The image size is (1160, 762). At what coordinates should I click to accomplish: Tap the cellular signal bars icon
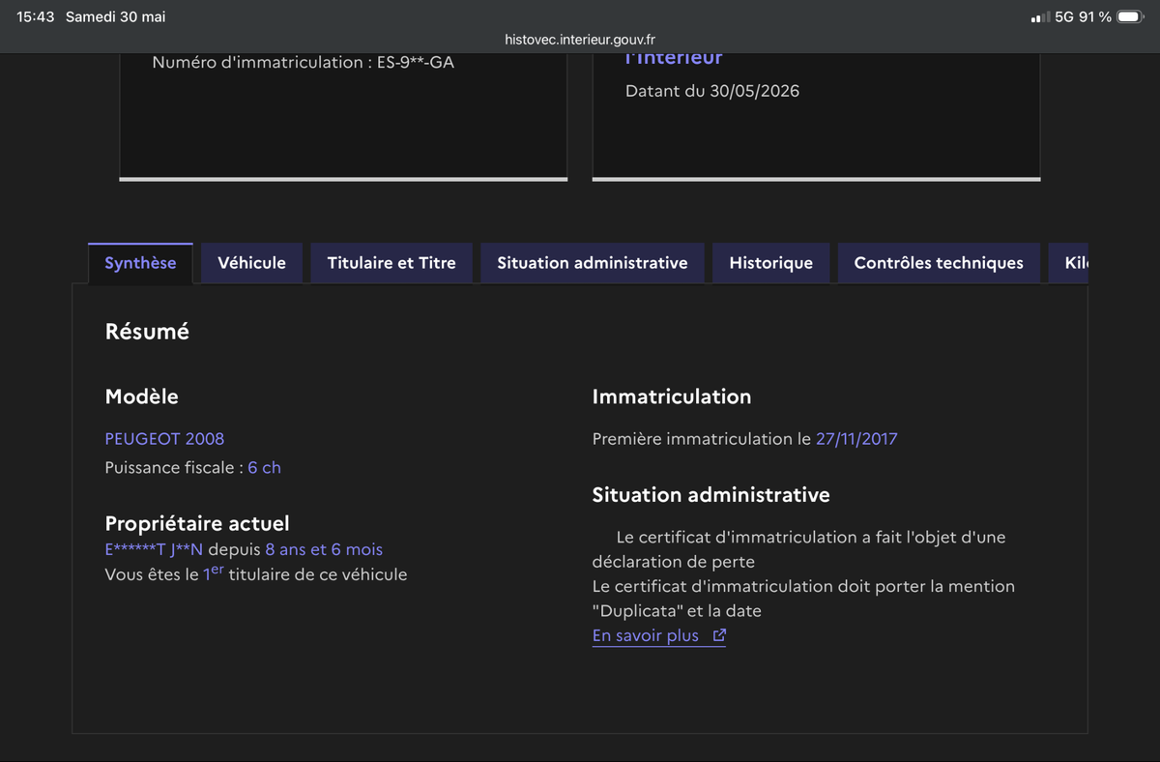[x=1040, y=17]
